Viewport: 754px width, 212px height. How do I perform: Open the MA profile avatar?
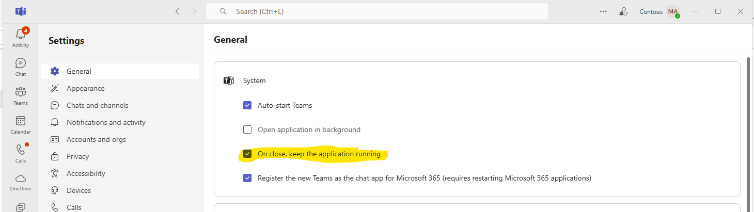pos(673,11)
